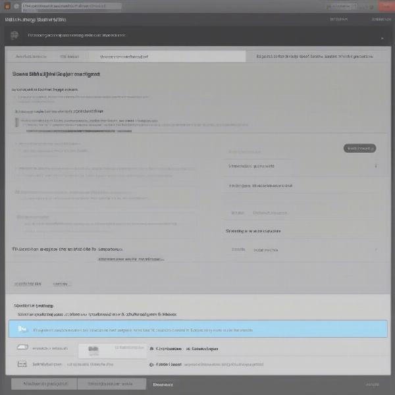The height and width of the screenshot is (395, 395).
Task: Click the second gray button in the bottom bar
Action: coord(112,384)
